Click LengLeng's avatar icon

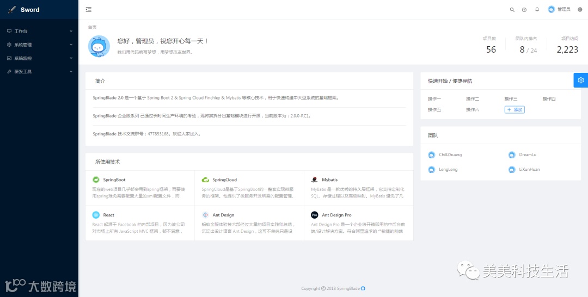click(432, 170)
